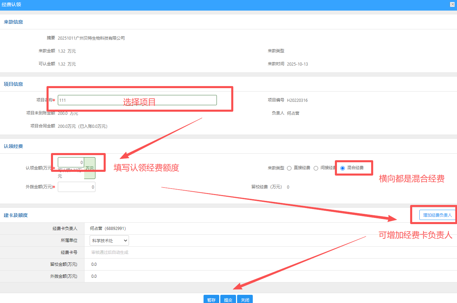Choose the 间接经费 radio option
Viewport: 457px width, 303px height.
[316, 168]
